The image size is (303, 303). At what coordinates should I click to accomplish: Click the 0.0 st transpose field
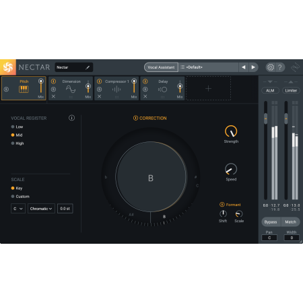pyautogui.click(x=65, y=209)
